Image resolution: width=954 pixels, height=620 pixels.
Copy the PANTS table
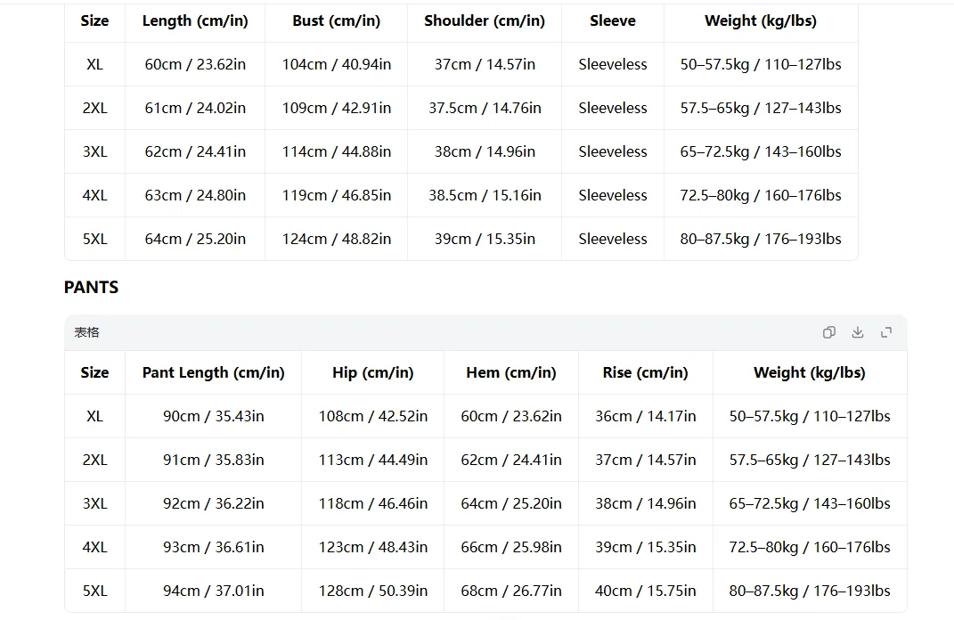pyautogui.click(x=828, y=332)
